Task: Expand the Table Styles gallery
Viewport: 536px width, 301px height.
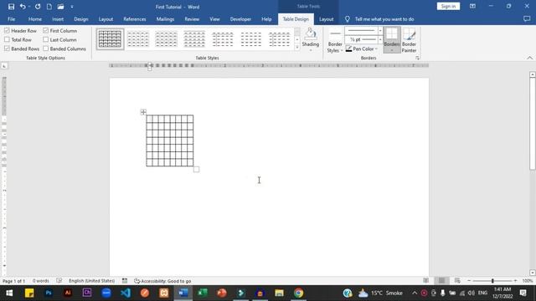Action: pyautogui.click(x=297, y=47)
